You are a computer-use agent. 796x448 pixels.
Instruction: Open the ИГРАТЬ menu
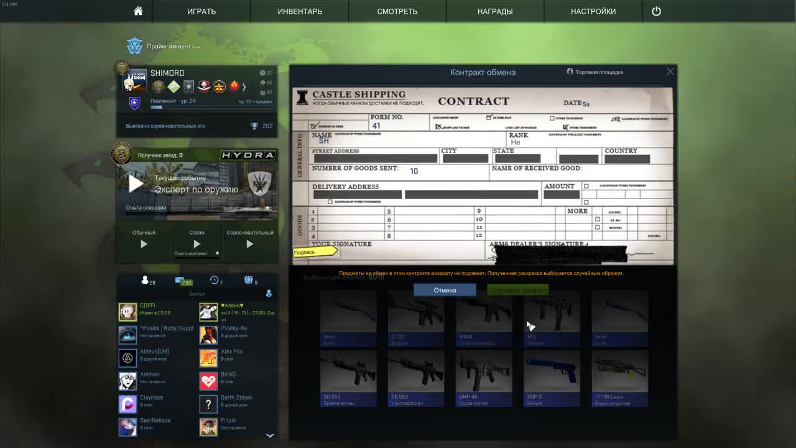pos(201,11)
